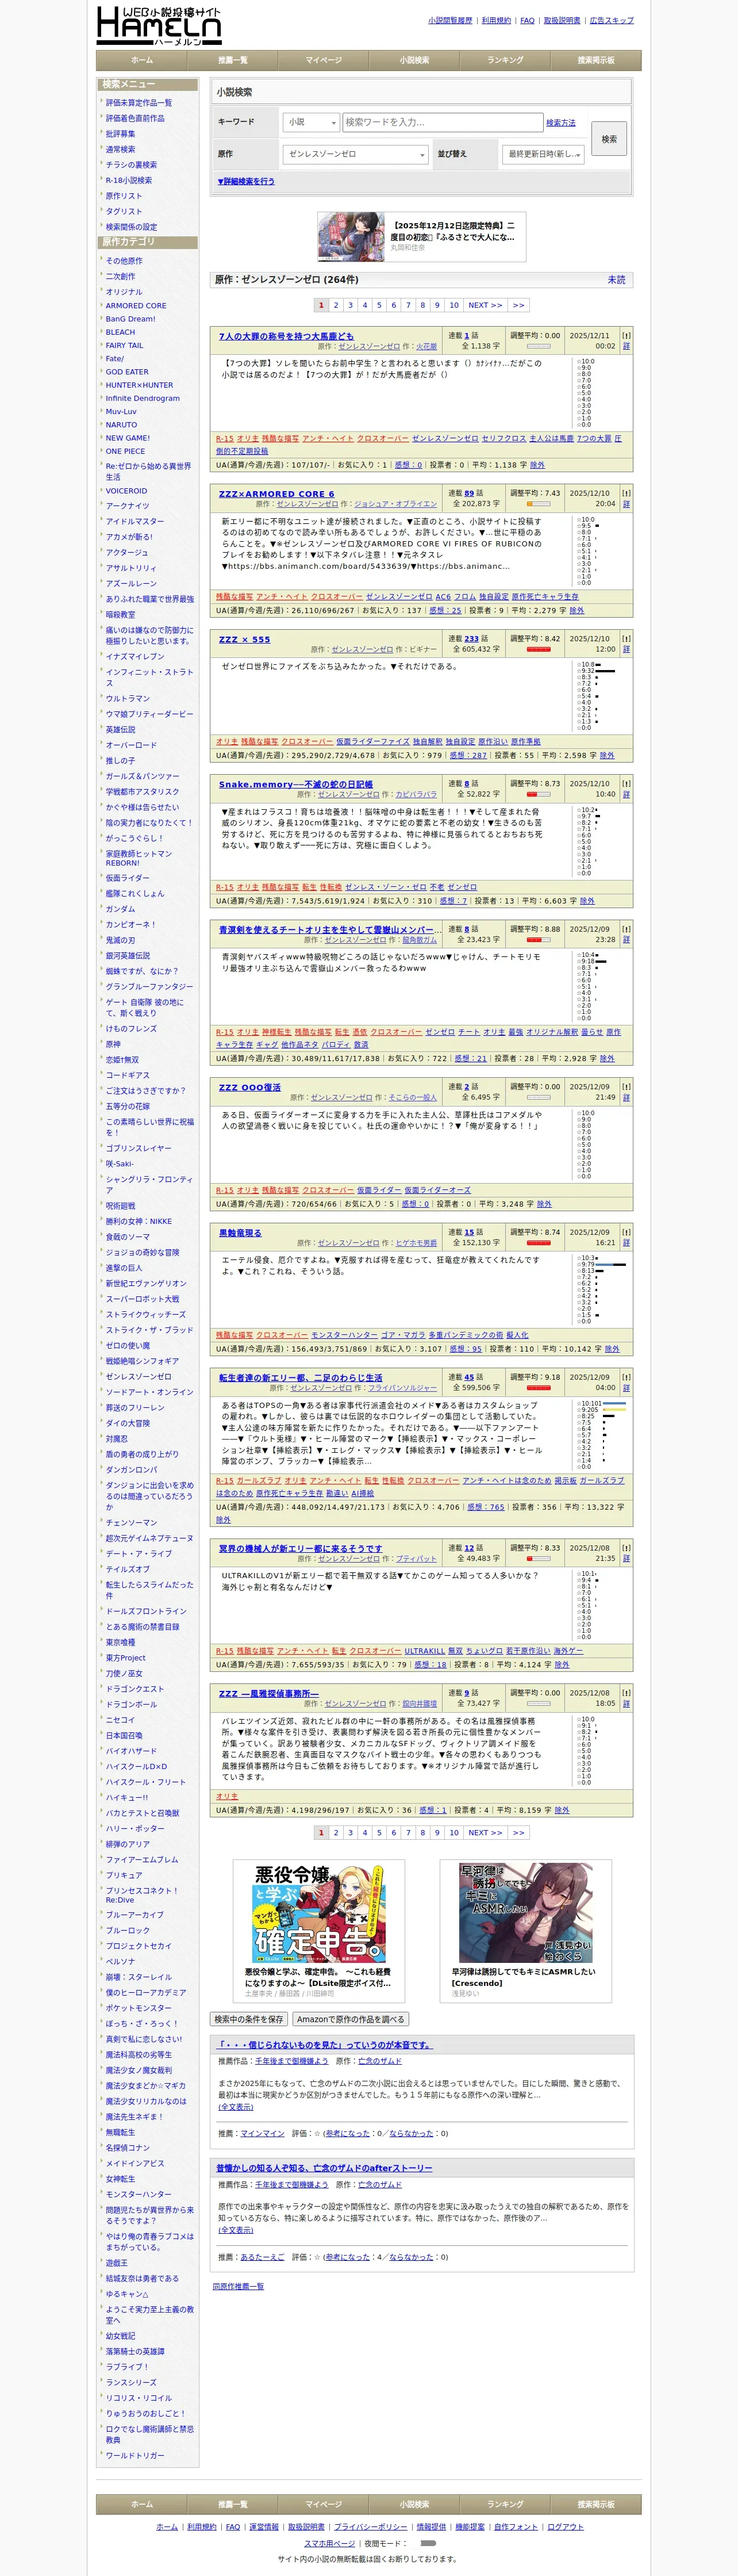Click プライバシーポリシー in footer
The height and width of the screenshot is (2576, 738).
tap(370, 2527)
